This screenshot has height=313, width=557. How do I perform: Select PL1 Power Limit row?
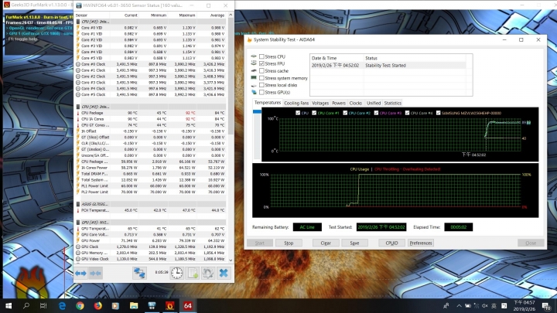pyautogui.click(x=151, y=186)
